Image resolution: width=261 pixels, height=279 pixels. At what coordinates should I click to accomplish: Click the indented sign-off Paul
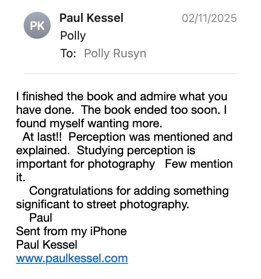click(x=41, y=218)
